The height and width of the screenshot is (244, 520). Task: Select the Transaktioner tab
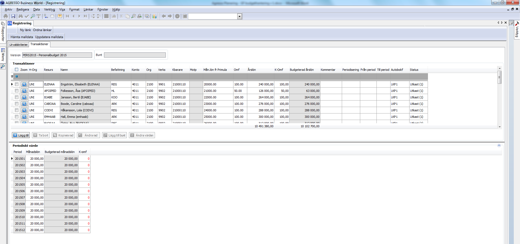(39, 44)
